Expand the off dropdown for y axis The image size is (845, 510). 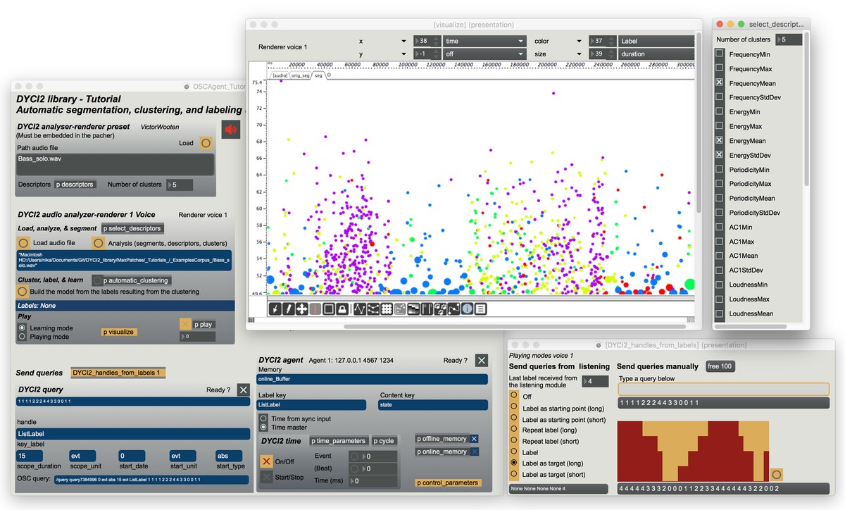coord(484,54)
